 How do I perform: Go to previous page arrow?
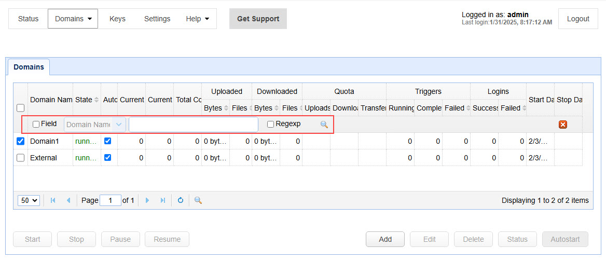click(x=68, y=200)
